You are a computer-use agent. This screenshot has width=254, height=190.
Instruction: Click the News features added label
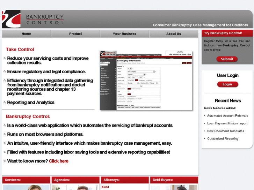coord(220,108)
